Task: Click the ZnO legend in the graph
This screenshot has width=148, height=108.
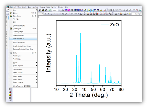Action: pyautogui.click(x=110, y=25)
